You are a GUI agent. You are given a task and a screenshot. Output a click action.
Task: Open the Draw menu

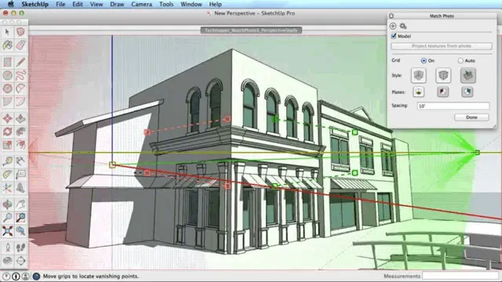pyautogui.click(x=117, y=4)
